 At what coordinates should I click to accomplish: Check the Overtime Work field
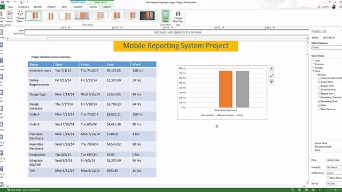tap(319, 90)
